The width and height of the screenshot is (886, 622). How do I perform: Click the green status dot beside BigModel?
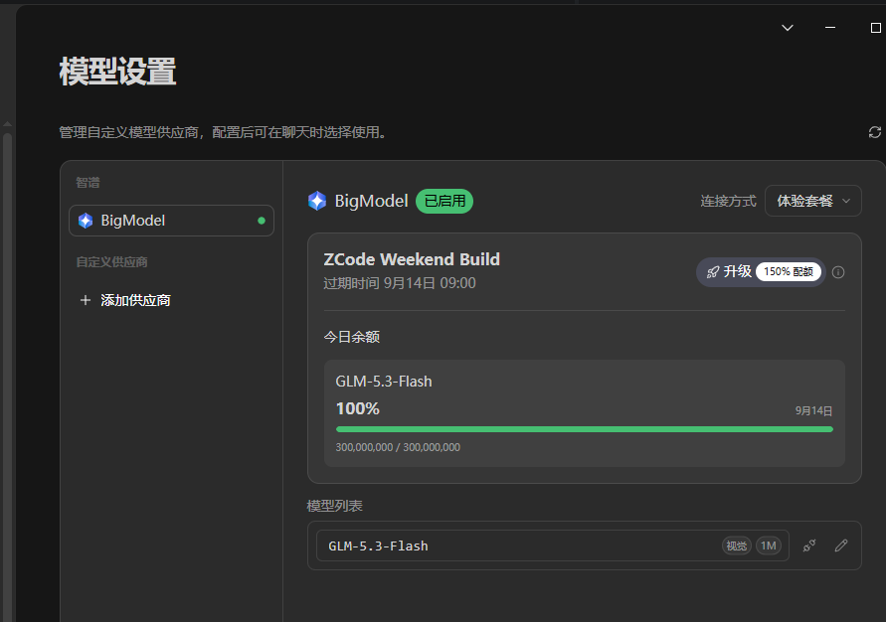(x=262, y=221)
